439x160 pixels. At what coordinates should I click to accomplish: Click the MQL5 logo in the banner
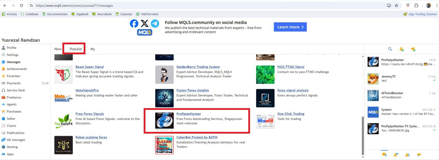pyautogui.click(x=144, y=32)
